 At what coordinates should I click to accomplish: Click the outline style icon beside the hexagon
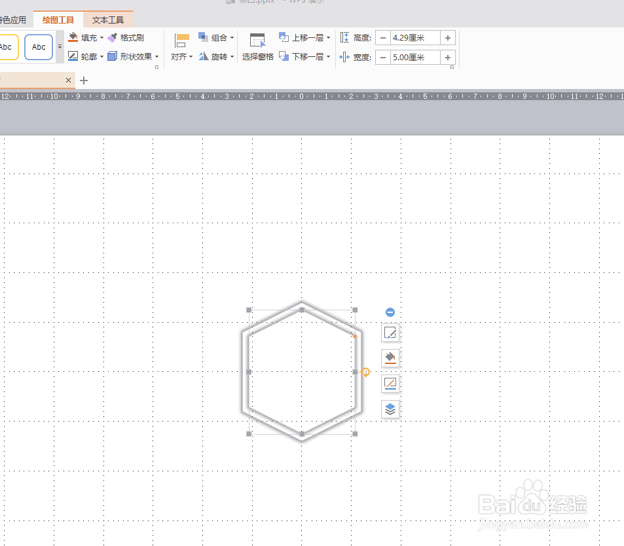click(x=390, y=384)
